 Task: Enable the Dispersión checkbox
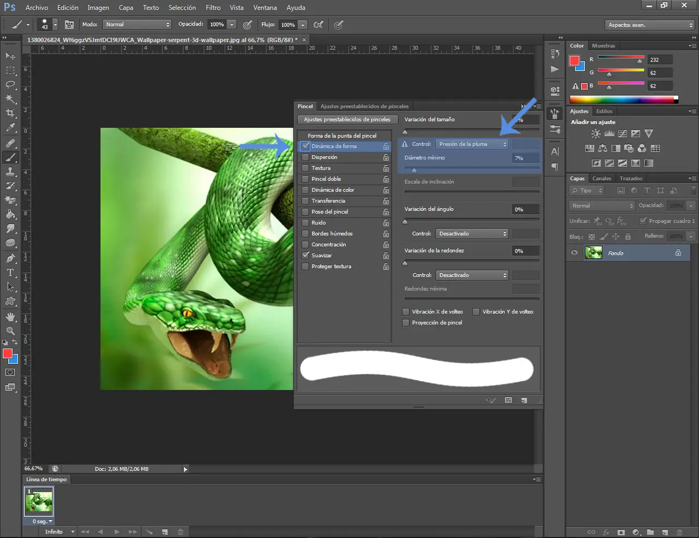click(306, 157)
